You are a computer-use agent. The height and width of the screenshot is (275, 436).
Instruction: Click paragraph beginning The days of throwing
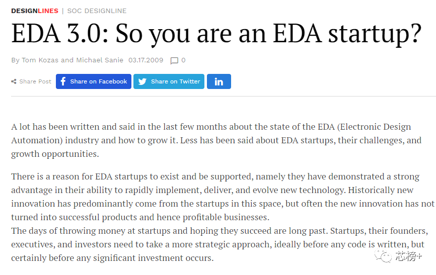pyautogui.click(x=220, y=244)
